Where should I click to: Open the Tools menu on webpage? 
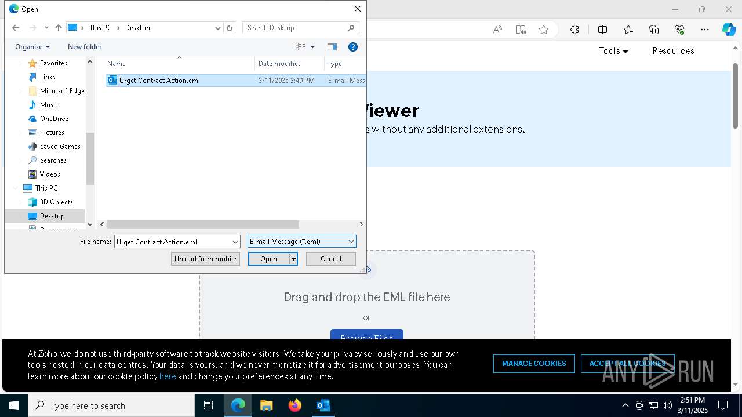(x=614, y=51)
